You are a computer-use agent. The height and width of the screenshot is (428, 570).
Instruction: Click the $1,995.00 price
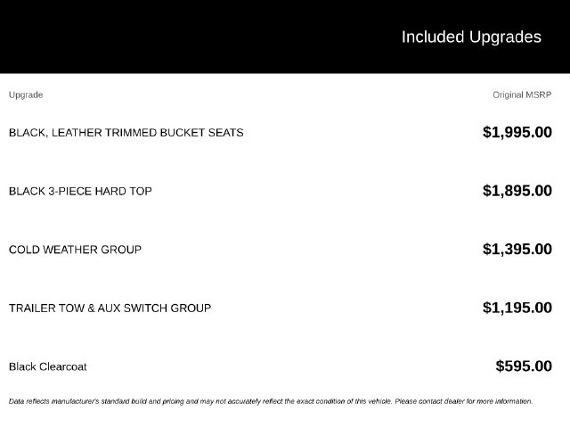[x=517, y=132]
